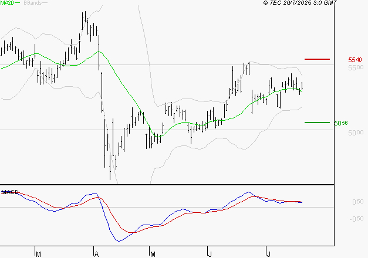368x258 pixels.
Task: Click the 5500 axis price label
Action: (356, 68)
